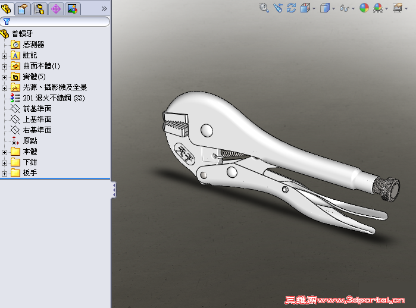Select the 普賴牙 part root node
The height and width of the screenshot is (308, 416).
tap(22, 34)
